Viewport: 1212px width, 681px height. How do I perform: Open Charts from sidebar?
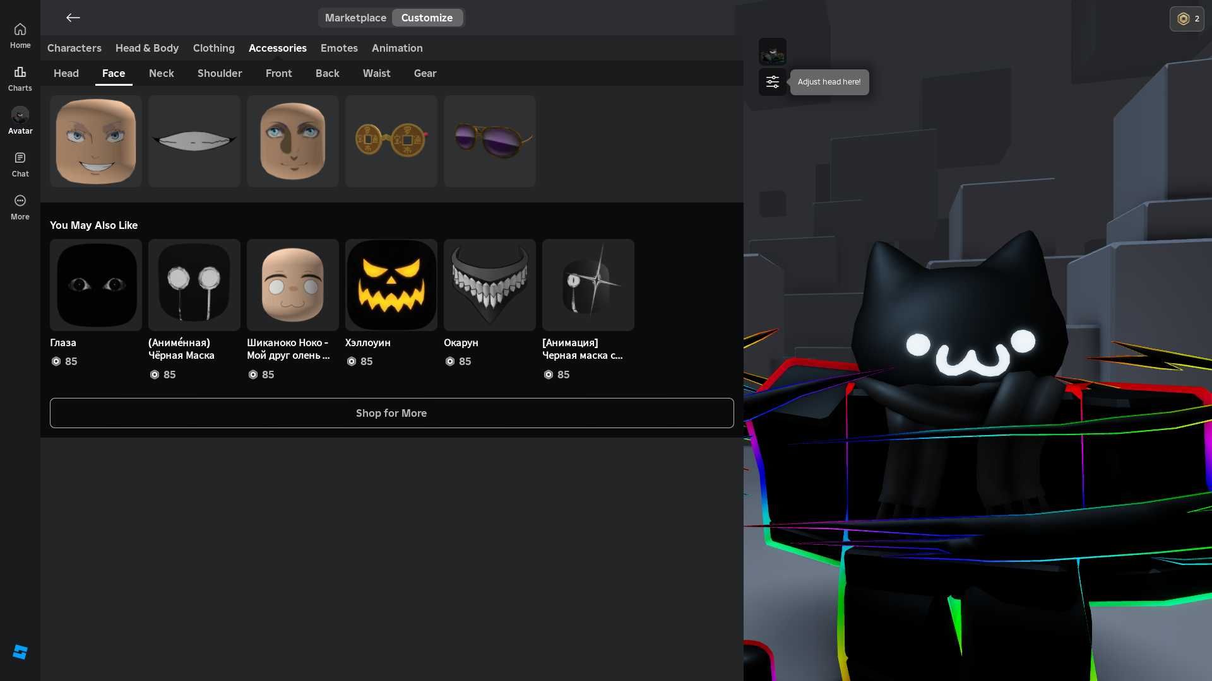coord(20,79)
